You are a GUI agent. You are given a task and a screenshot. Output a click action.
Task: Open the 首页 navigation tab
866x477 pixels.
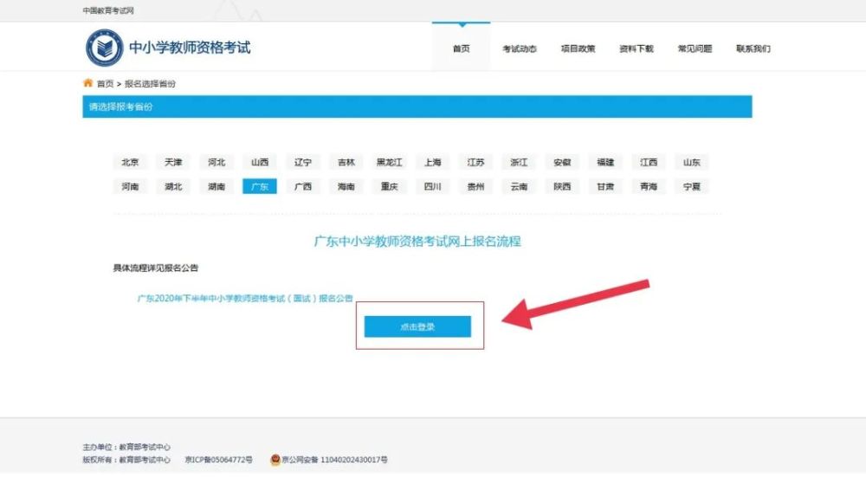click(x=461, y=48)
